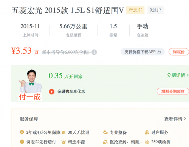Click the 付一成 spokesperson image

point(30,85)
